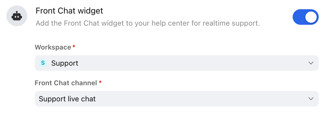Click the white knob of the widget toggle

(311, 17)
